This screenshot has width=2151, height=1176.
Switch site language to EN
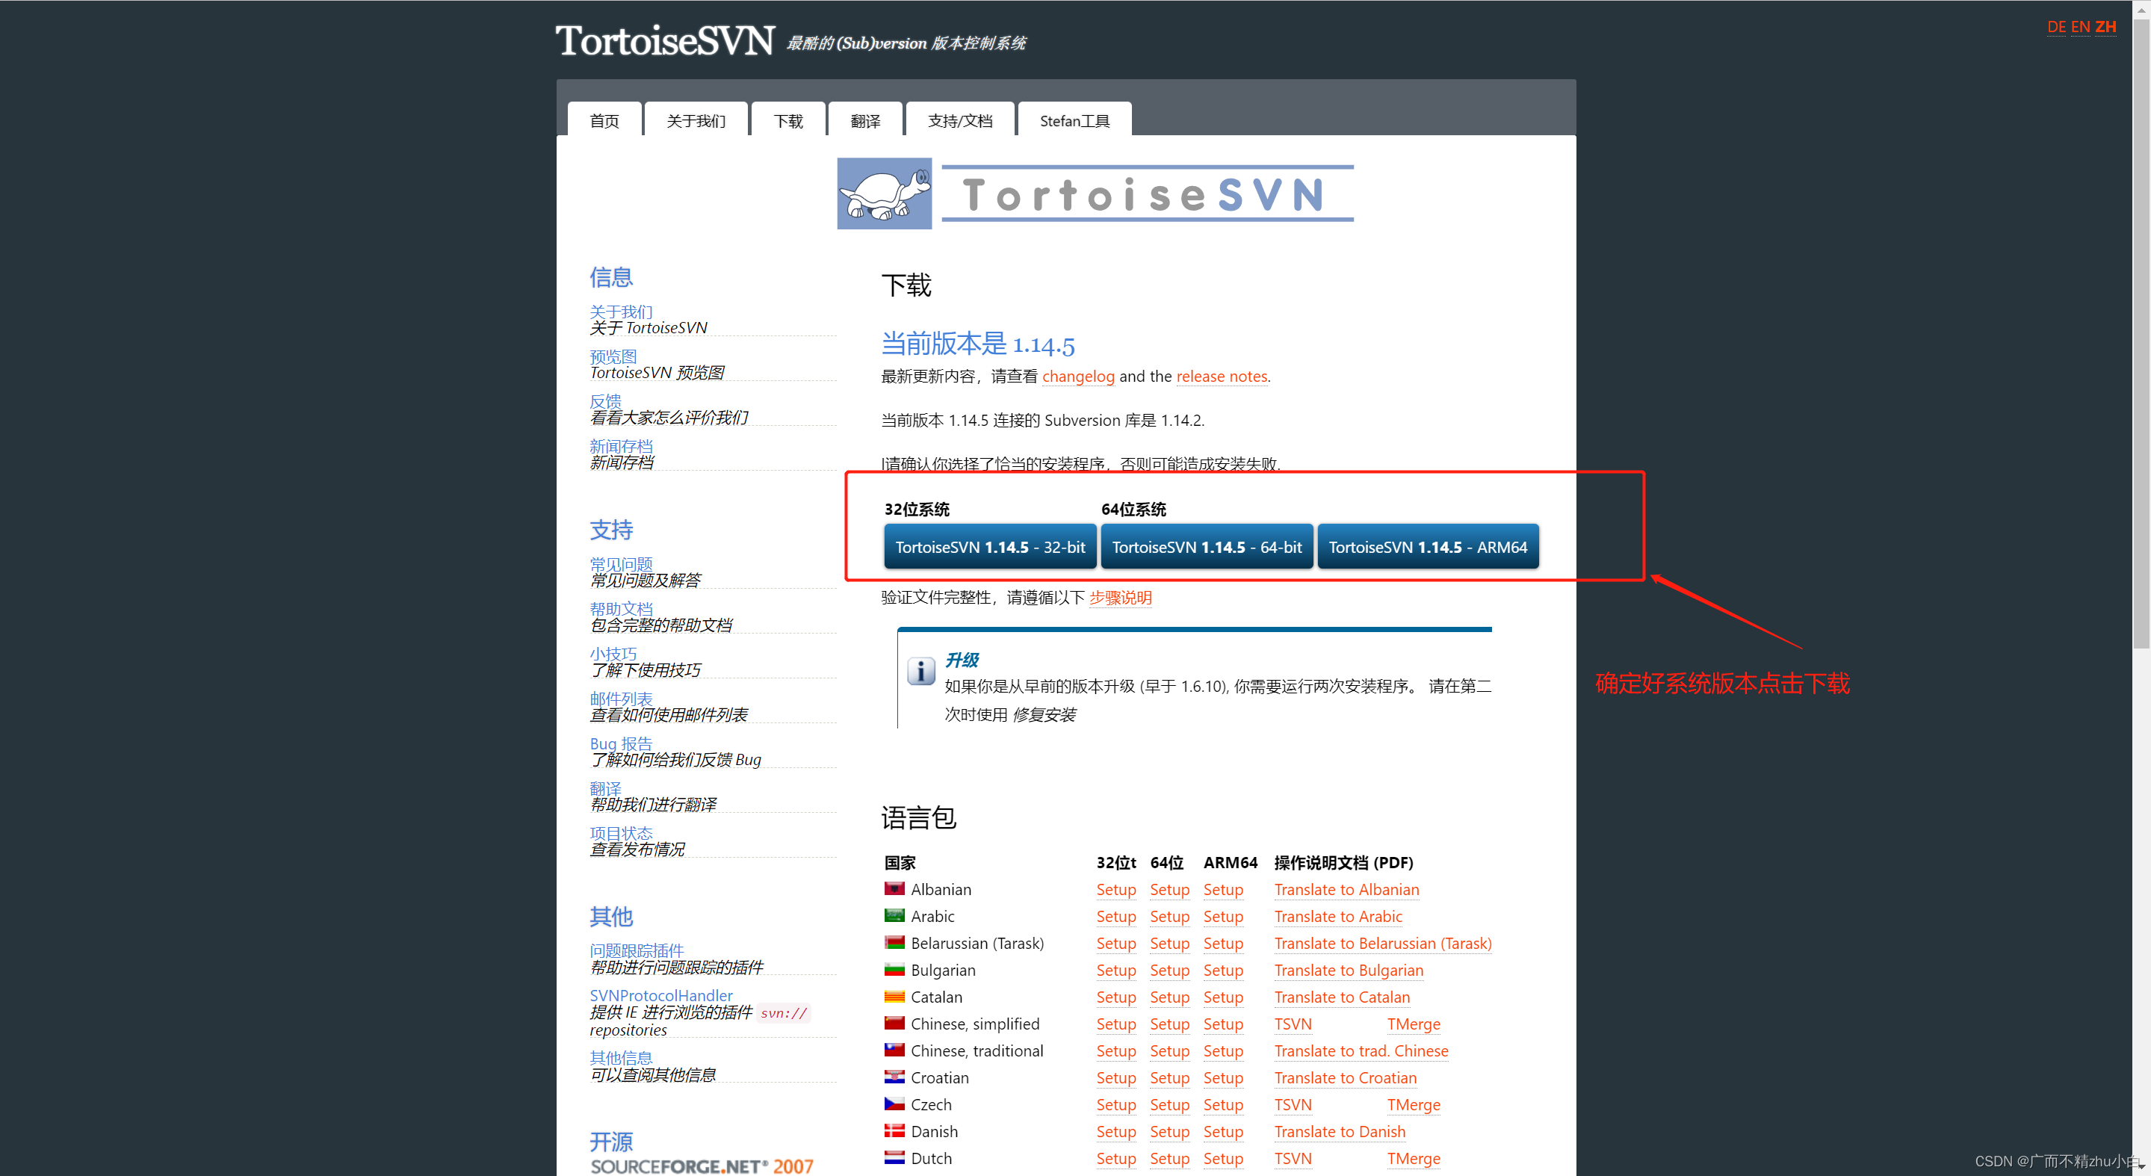(x=2080, y=27)
